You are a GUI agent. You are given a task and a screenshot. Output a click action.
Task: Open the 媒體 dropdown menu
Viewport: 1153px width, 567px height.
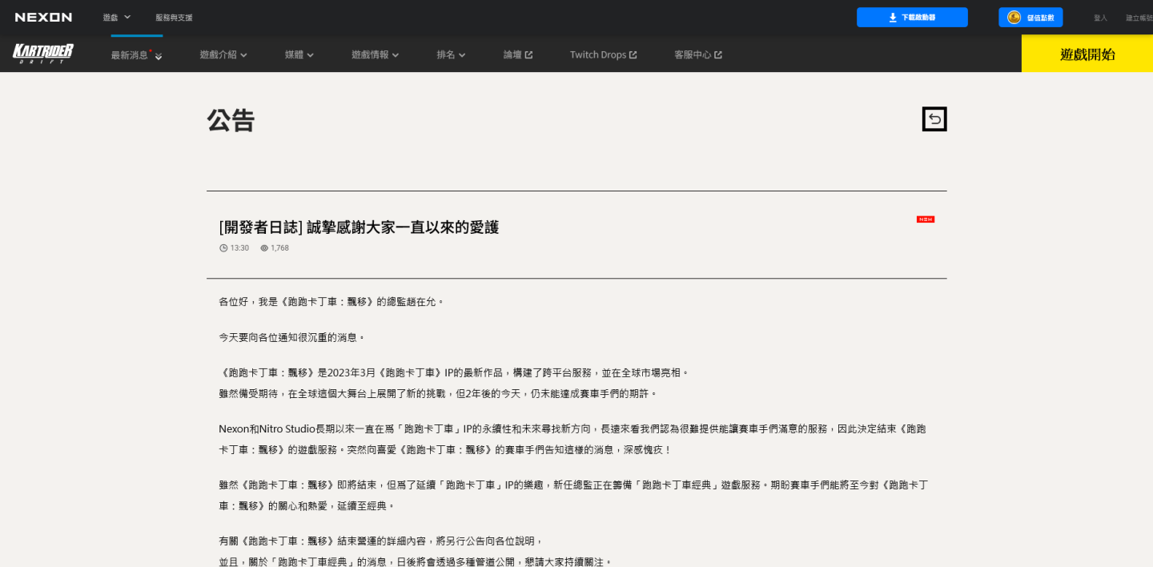pyautogui.click(x=299, y=54)
